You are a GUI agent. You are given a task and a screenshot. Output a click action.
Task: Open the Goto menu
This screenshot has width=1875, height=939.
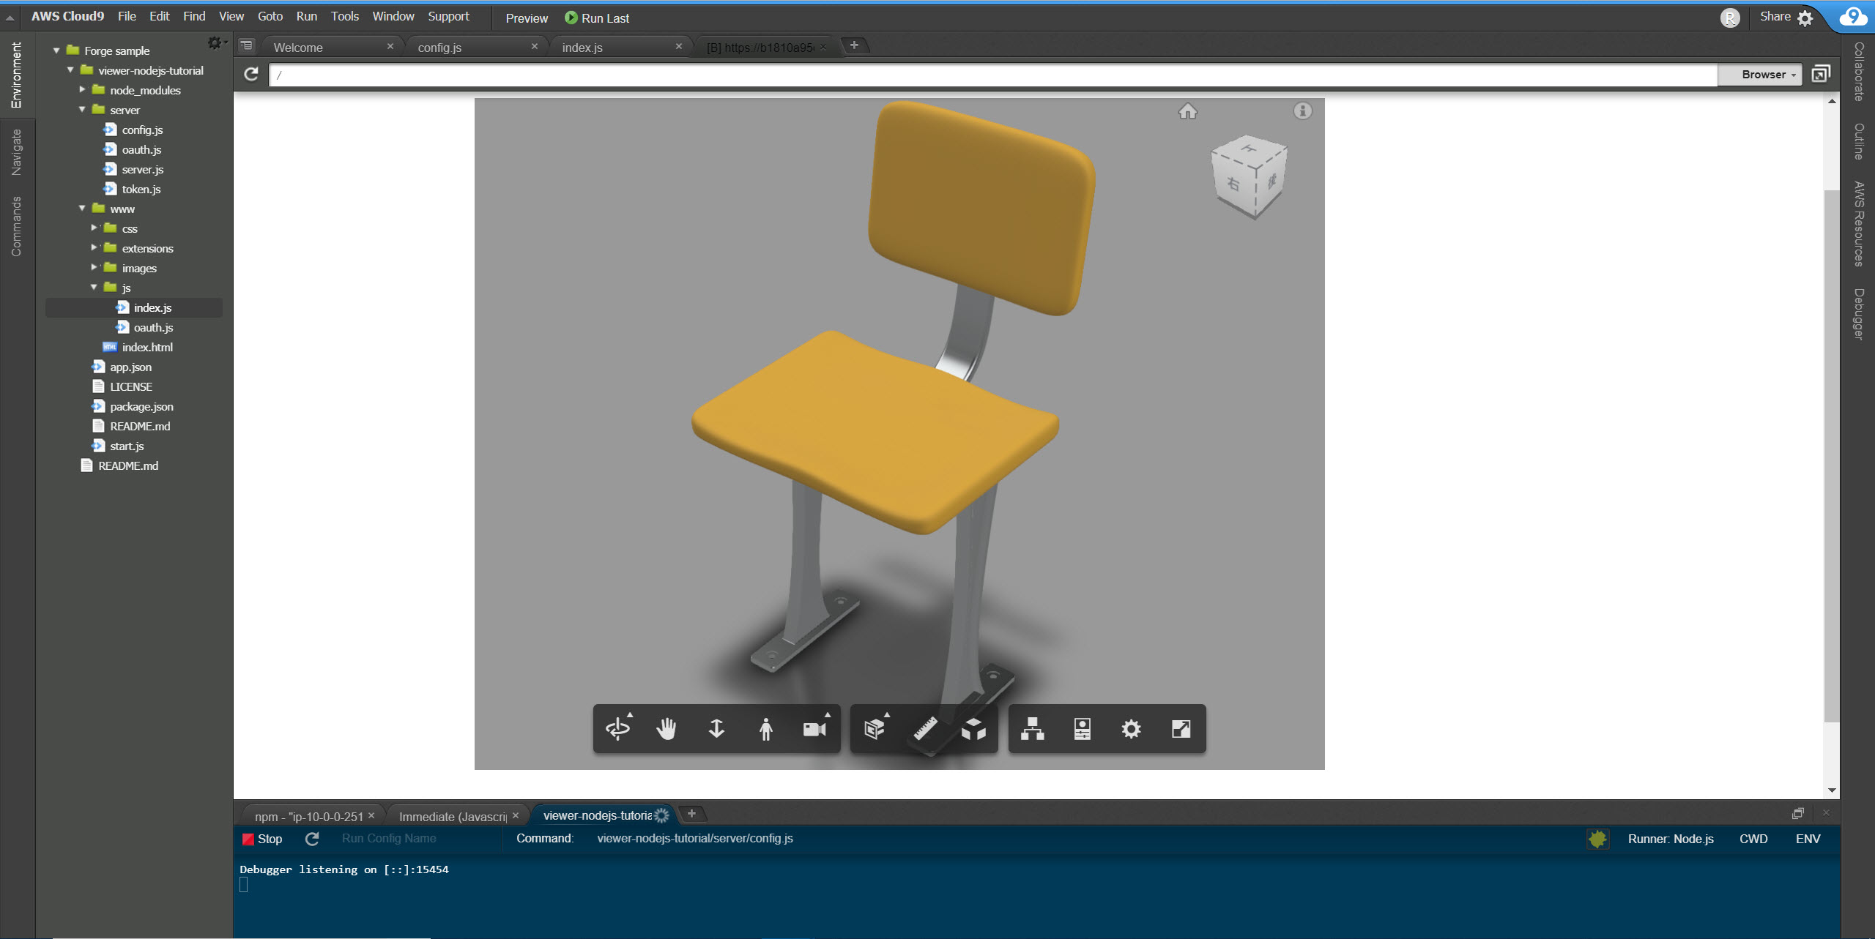click(270, 16)
